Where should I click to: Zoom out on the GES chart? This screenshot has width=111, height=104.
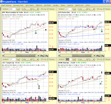coord(102,56)
